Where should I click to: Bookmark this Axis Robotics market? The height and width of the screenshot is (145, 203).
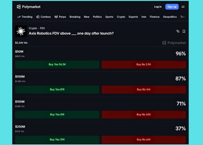point(184,31)
